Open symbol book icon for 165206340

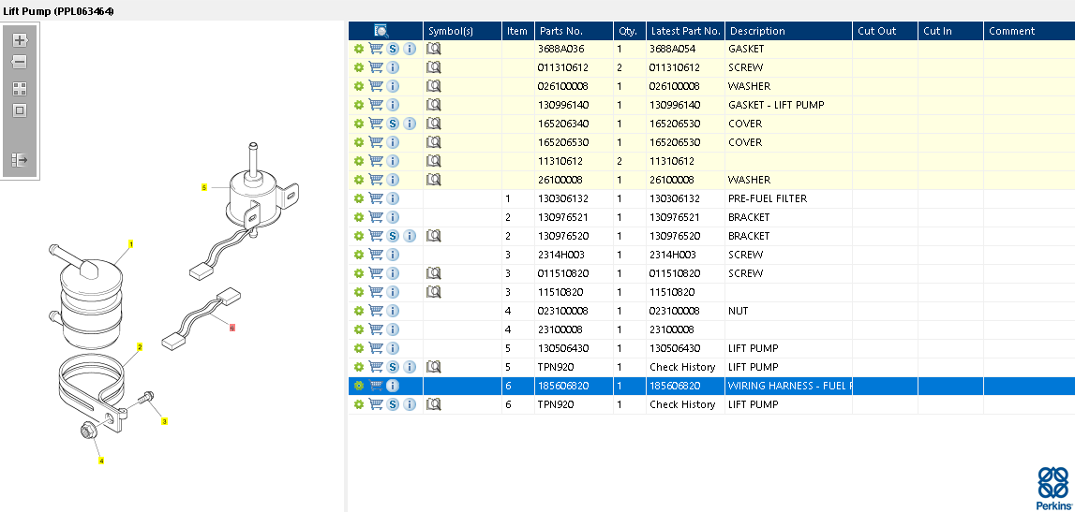click(433, 124)
